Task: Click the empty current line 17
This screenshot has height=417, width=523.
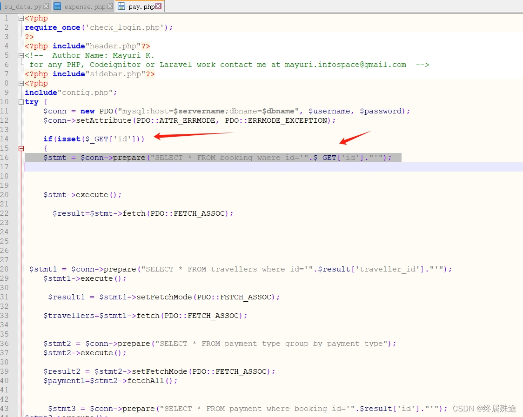Action: tap(274, 167)
